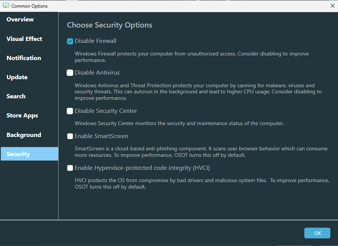Show the Store Apps options
The image size is (338, 246).
[22, 116]
